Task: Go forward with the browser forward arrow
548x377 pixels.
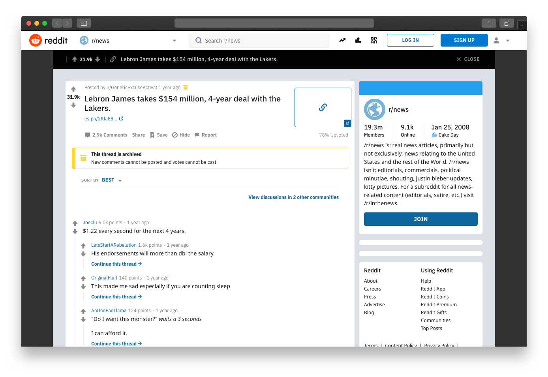Action: coord(68,23)
